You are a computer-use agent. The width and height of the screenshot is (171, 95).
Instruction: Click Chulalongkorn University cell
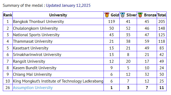[x=58, y=28]
